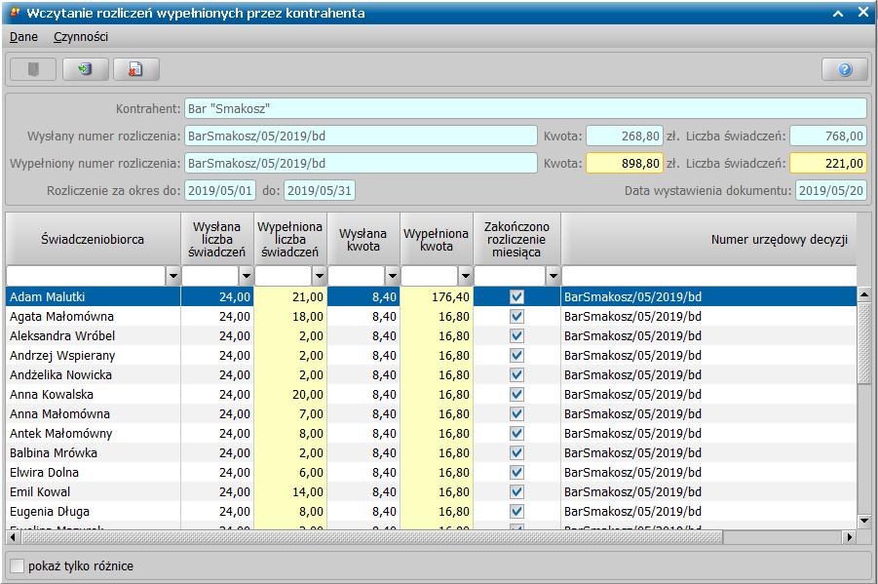The width and height of the screenshot is (878, 584).
Task: Toggle Zakończono checkbox for Eugenia Długa
Action: (x=516, y=512)
